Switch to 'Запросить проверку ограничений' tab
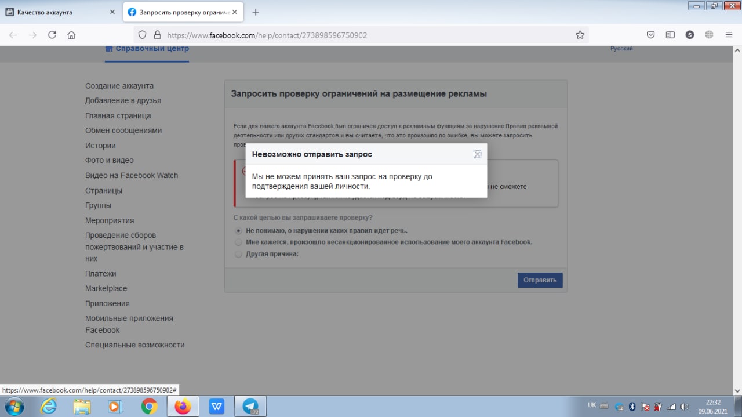742x417 pixels. click(x=183, y=12)
